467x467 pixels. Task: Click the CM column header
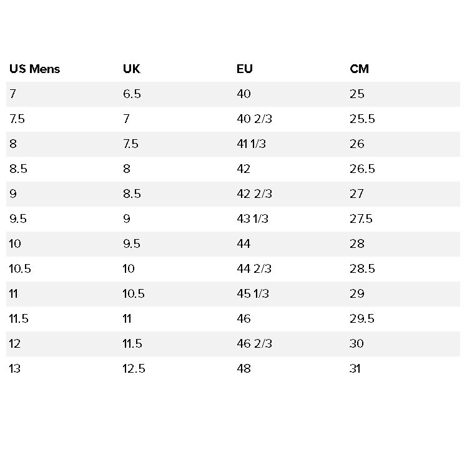359,69
